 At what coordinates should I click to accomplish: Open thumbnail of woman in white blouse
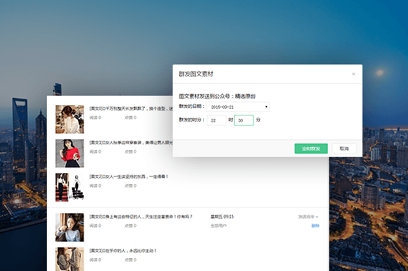(x=70, y=120)
